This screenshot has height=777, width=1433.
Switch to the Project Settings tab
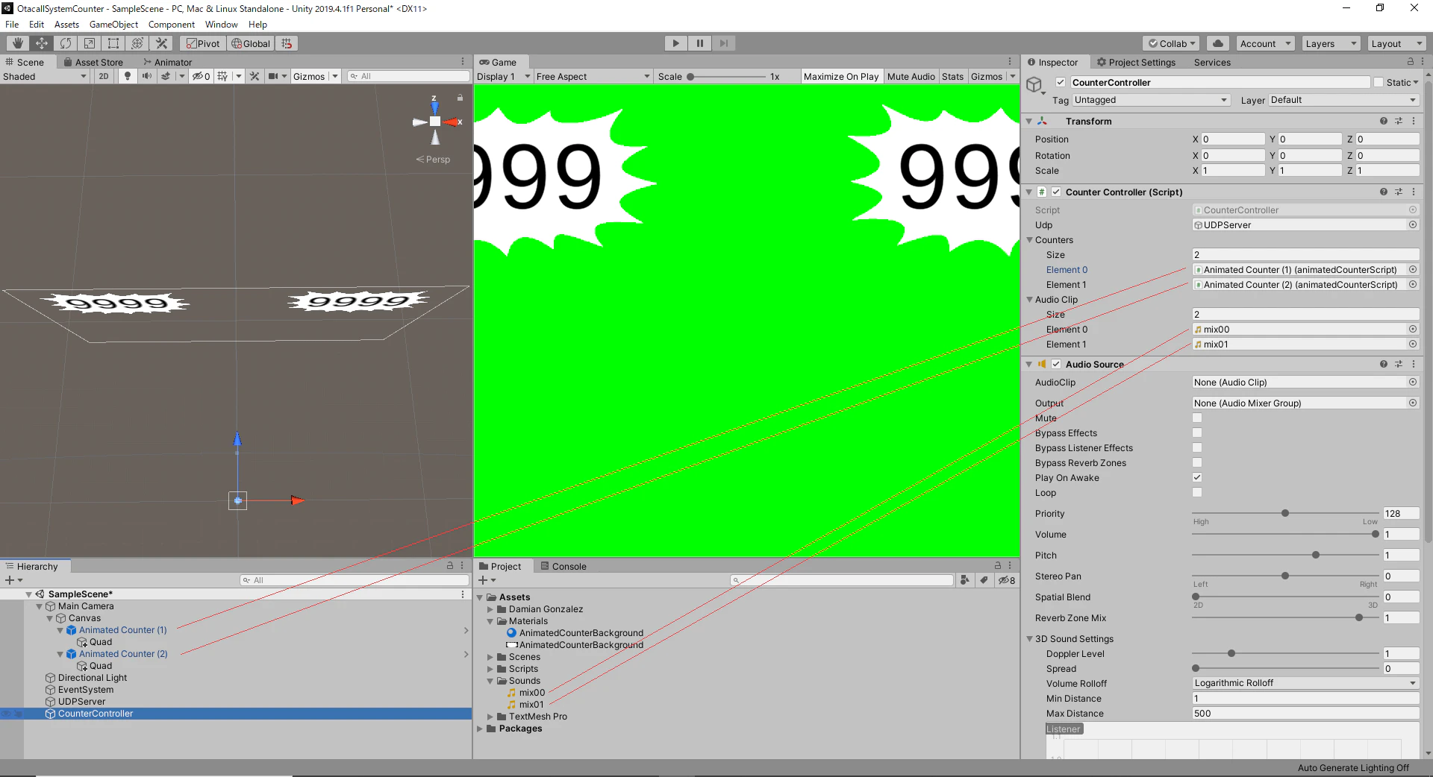point(1136,62)
